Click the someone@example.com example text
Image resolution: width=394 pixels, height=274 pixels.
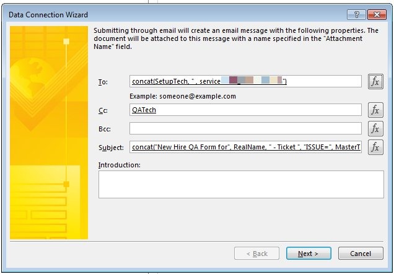coord(198,96)
